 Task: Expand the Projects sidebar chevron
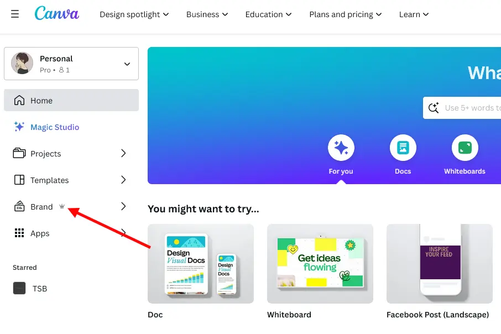coord(123,153)
